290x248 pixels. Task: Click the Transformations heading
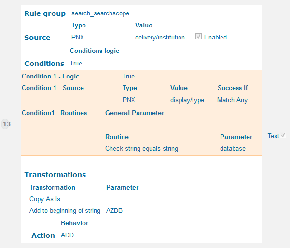click(55, 175)
